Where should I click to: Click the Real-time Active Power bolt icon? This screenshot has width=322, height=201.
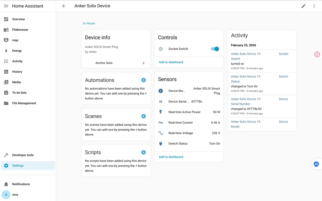point(161,112)
